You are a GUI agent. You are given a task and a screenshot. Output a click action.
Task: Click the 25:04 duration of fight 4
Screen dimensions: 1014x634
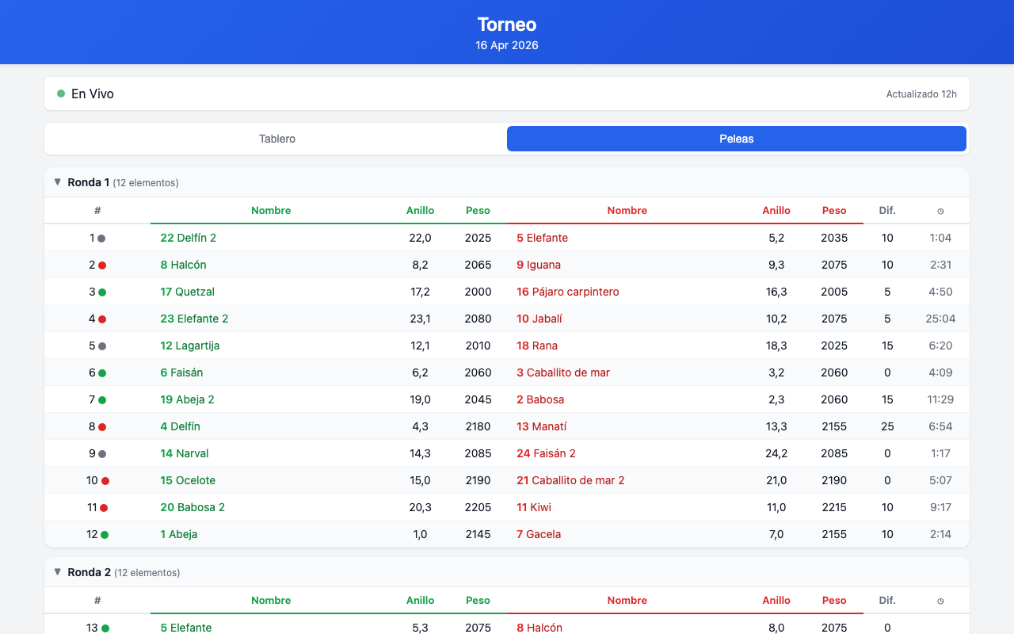940,319
